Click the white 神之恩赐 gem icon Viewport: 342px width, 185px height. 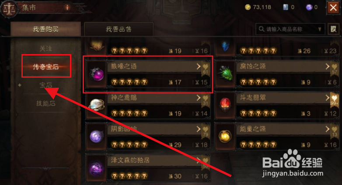[x=97, y=105]
